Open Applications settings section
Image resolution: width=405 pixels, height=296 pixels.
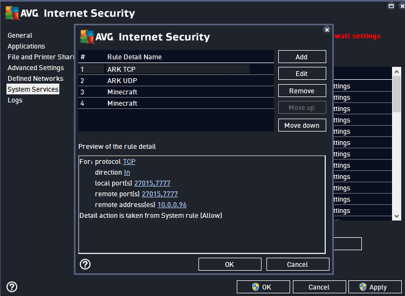26,46
